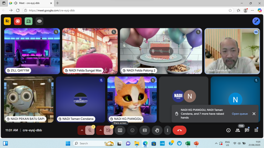
Task: Show hidden system tray icons
Action: [x=216, y=143]
